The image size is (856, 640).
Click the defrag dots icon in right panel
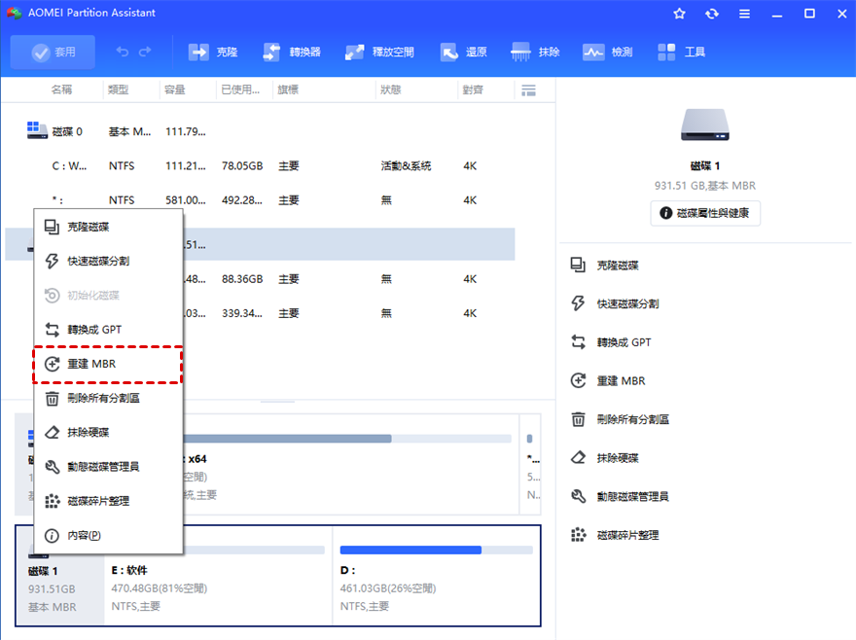pos(578,535)
